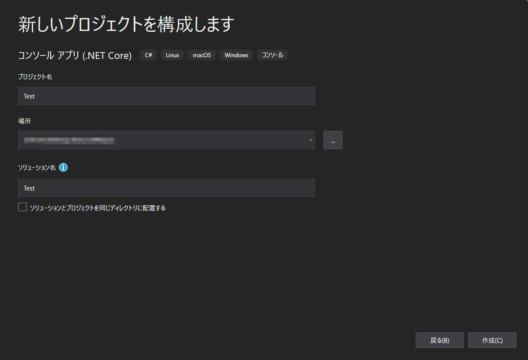Click the ソリューション名 label
Screen dimensions: 528x360
(x=37, y=167)
